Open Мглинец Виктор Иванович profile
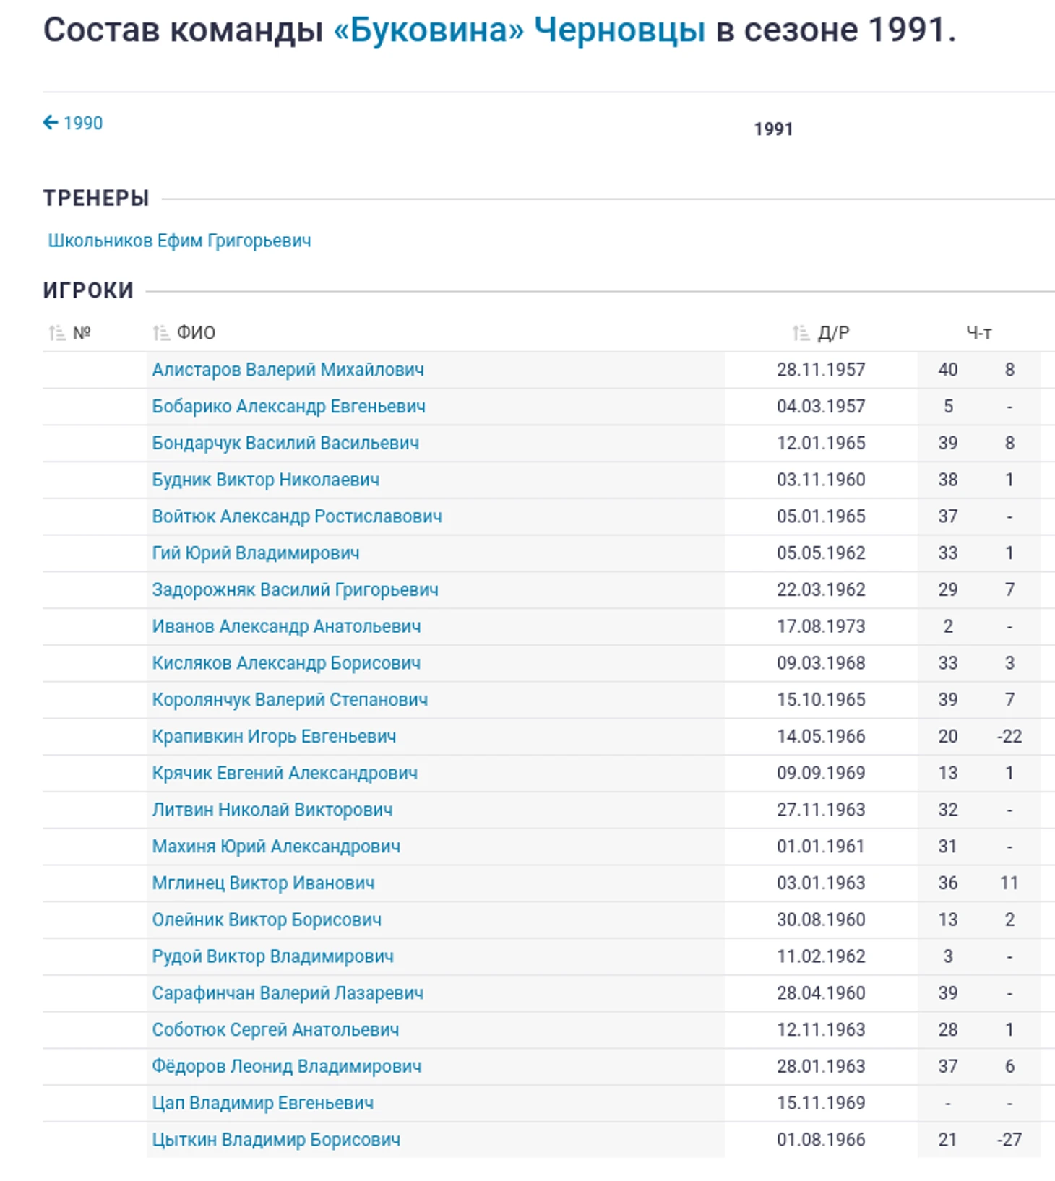Screen dimensions: 1055x1181 263,883
